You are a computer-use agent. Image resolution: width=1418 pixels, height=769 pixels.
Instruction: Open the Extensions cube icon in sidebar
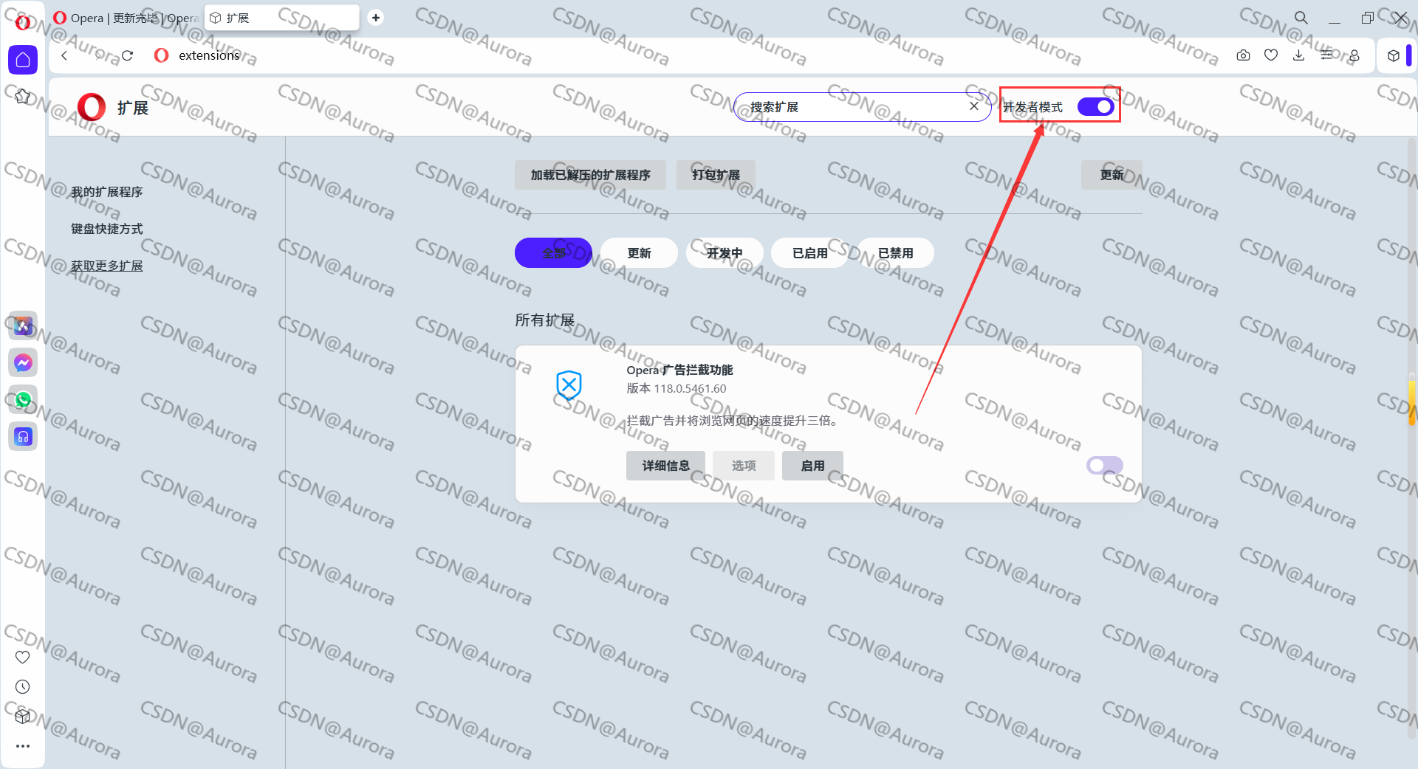[x=23, y=716]
